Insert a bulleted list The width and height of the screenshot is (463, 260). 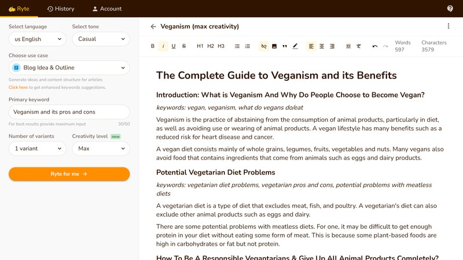237,46
